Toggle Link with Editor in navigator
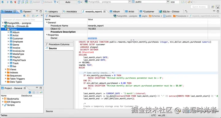This screenshot has height=118, width=221. (x=37, y=16)
